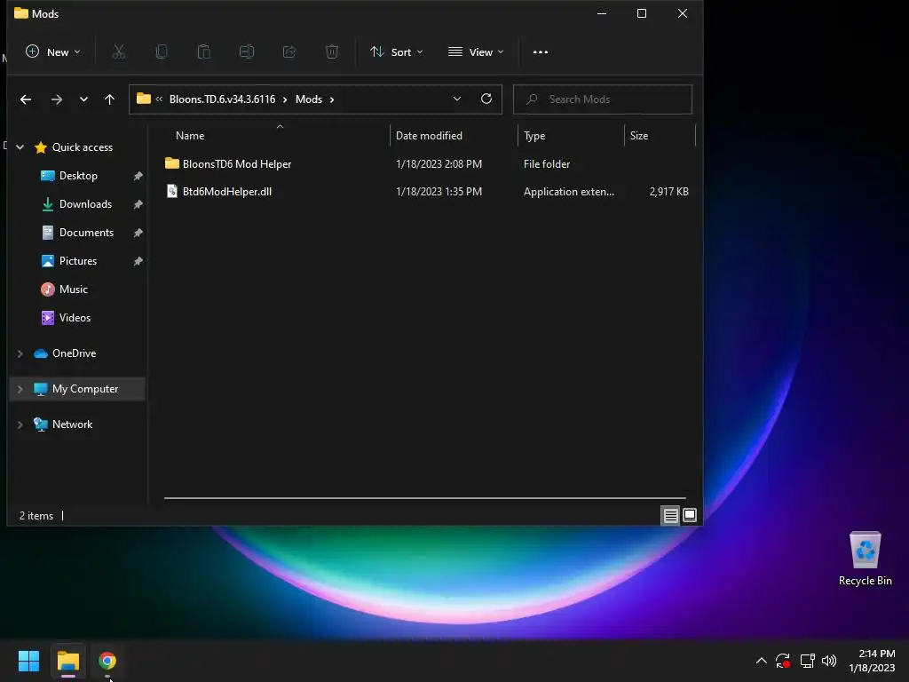Launch Google Chrome from taskbar
Screen dimensions: 909x682
[x=107, y=661]
